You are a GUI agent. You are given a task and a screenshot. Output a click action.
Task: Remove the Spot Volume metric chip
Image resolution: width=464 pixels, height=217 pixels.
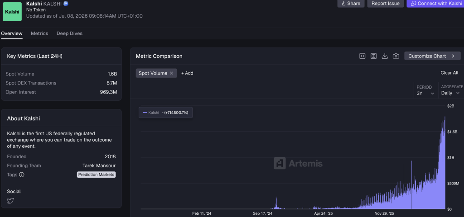[171, 73]
